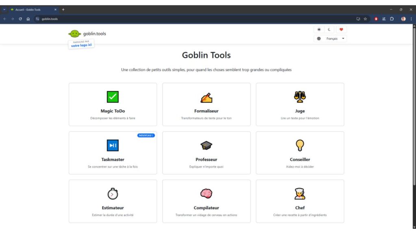
Task: Click the red extension icon in toolbar
Action: pyautogui.click(x=376, y=19)
